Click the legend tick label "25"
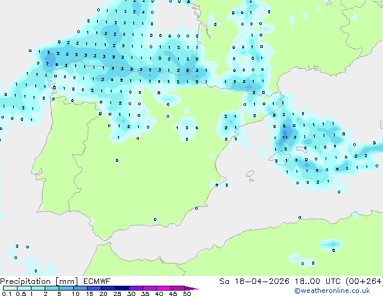Screen dimensions: 383x296 pos(117,294)
